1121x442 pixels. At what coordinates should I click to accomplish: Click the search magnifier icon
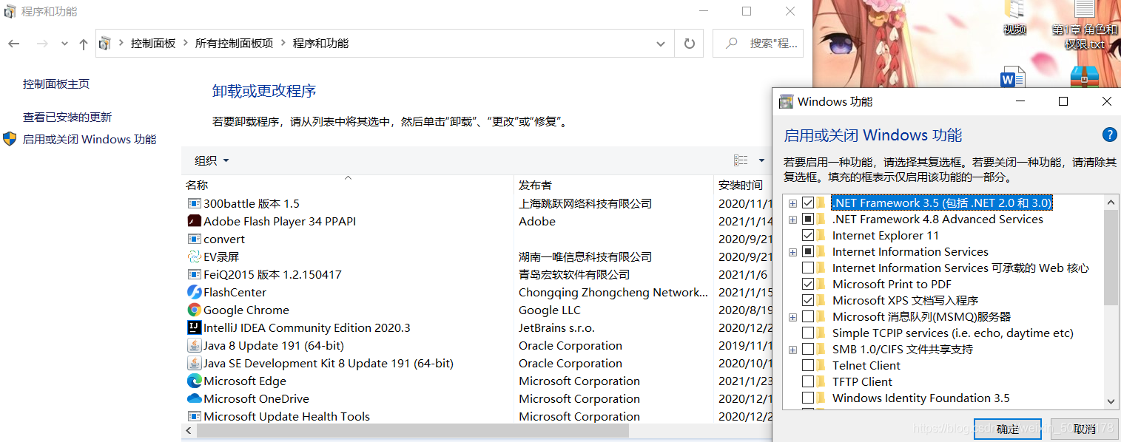coord(731,44)
